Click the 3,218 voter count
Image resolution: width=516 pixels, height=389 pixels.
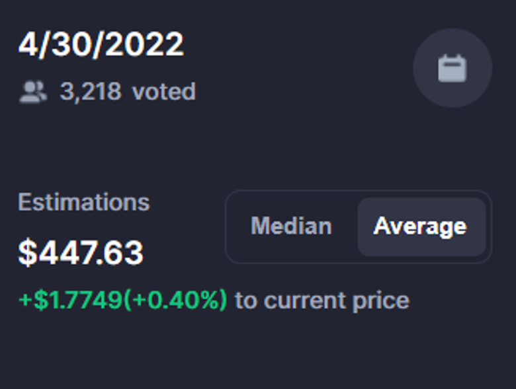pos(91,91)
